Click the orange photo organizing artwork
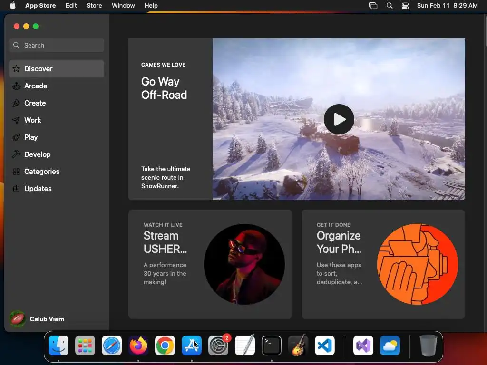The width and height of the screenshot is (487, 365). [x=418, y=264]
